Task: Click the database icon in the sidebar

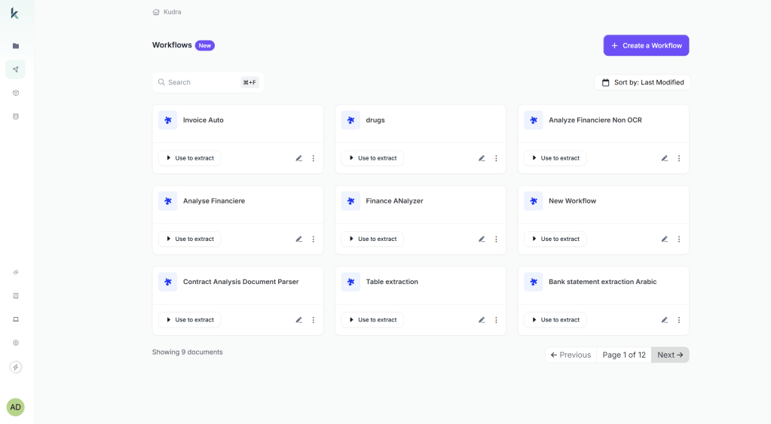Action: click(x=16, y=117)
